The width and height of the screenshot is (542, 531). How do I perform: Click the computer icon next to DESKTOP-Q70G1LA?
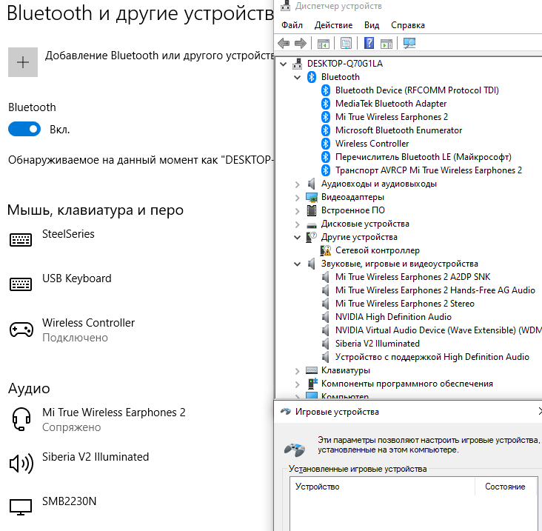click(x=297, y=64)
